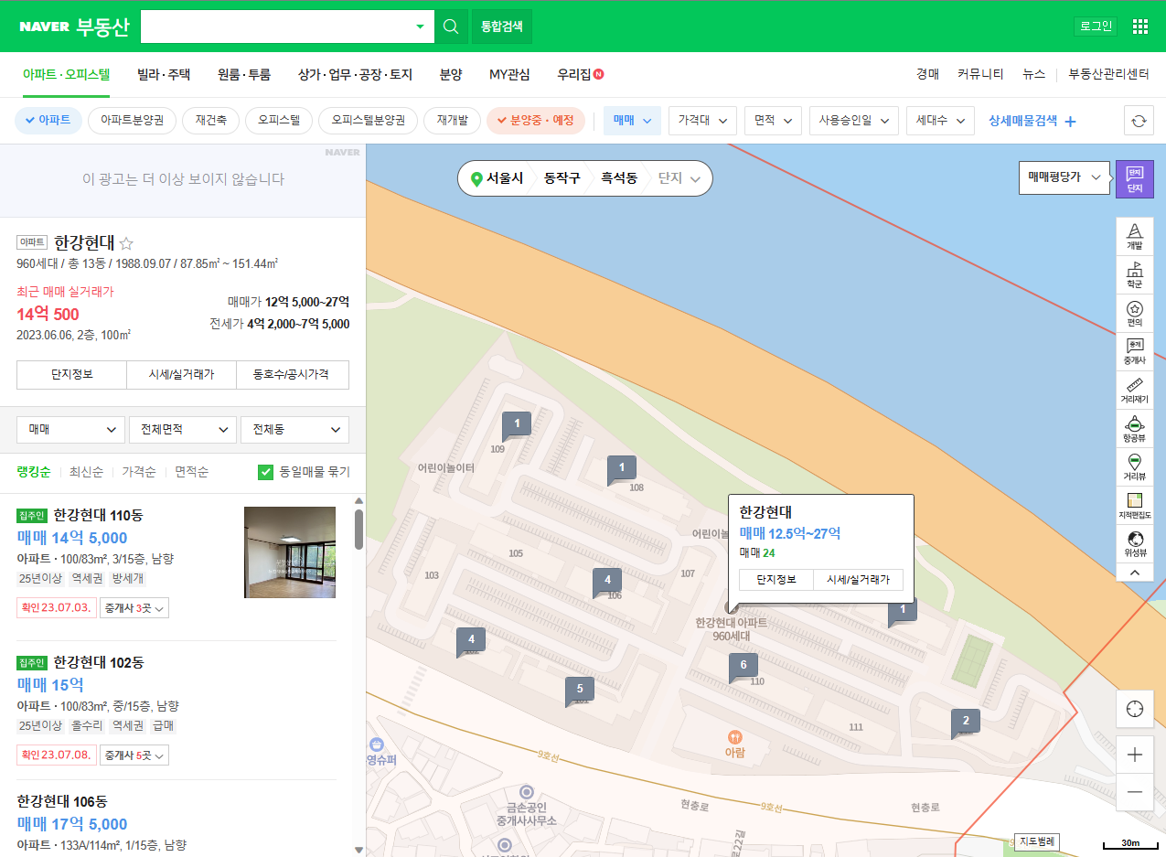Viewport: 1166px width, 857px height.
Task: Select the 거리재기 measuring tool
Action: (1134, 390)
